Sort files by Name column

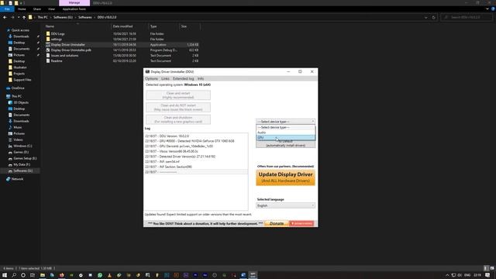pyautogui.click(x=50, y=26)
